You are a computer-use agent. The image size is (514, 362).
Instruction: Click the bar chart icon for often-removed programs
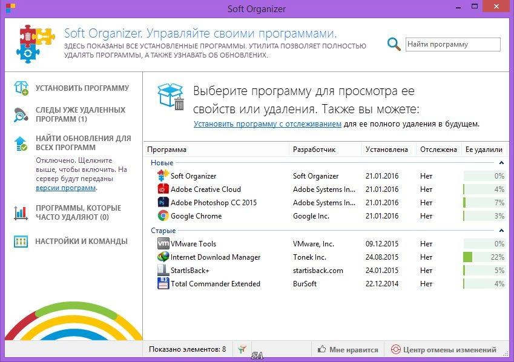point(21,212)
